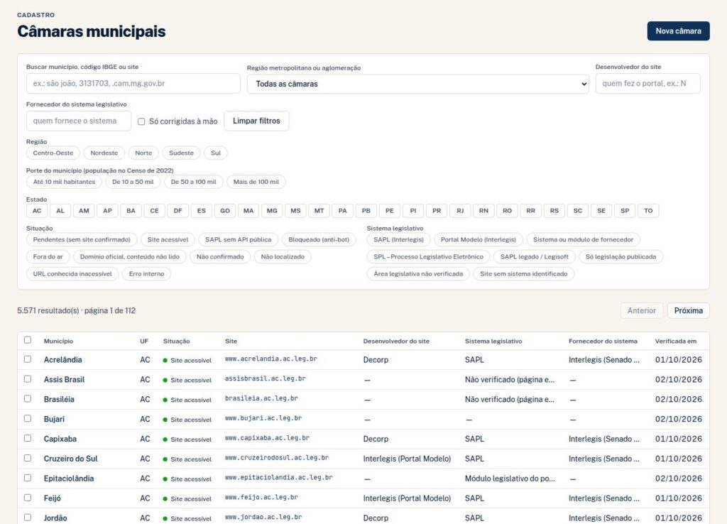The image size is (727, 524).
Task: Filter by state SP chip
Action: 625,211
